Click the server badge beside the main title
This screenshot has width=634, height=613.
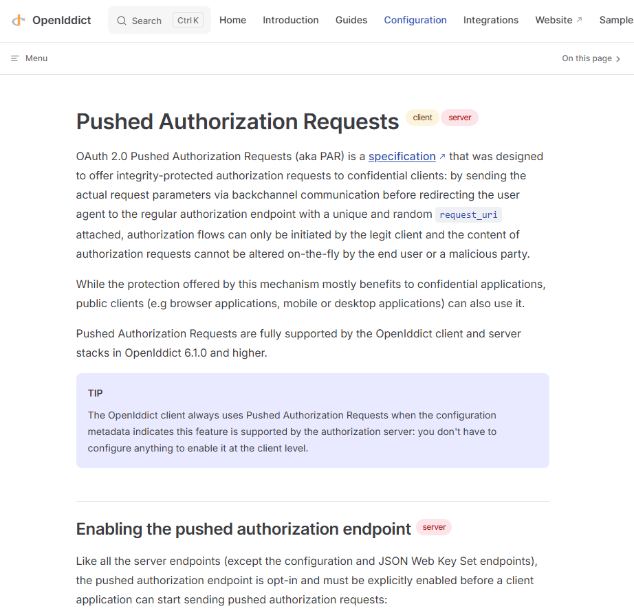coord(460,118)
